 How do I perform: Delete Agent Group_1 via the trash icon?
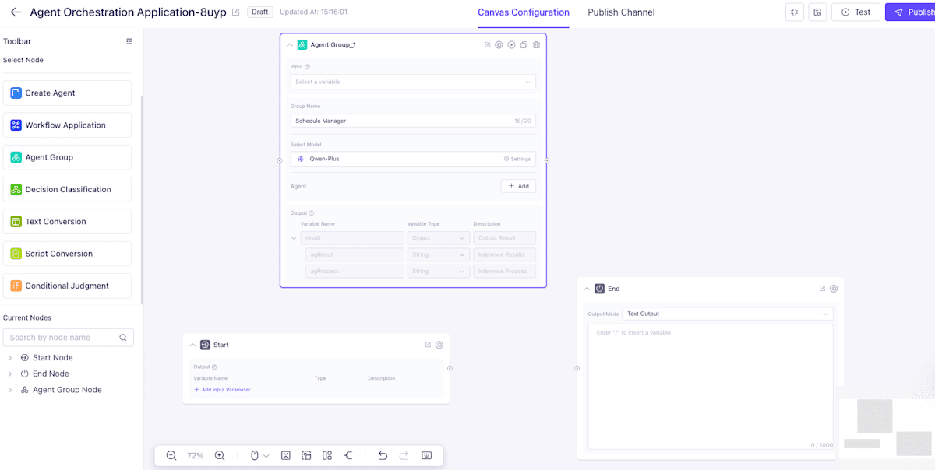point(535,44)
